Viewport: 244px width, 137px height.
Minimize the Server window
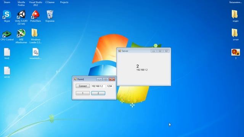(x=154, y=51)
